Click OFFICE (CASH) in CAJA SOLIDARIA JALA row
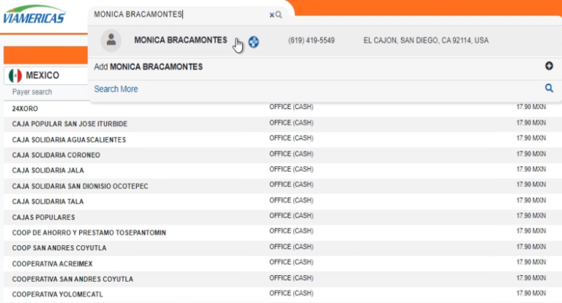Viewport: 562px width, 303px height. click(x=291, y=169)
